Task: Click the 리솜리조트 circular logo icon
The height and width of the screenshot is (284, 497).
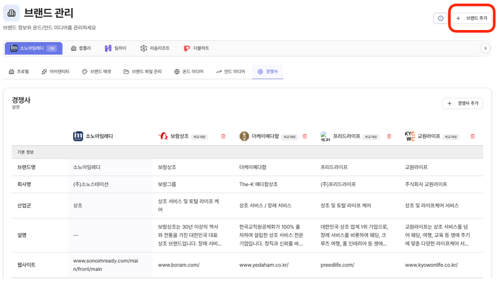Action: 144,48
